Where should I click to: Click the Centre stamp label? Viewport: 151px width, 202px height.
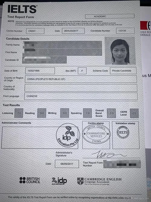tap(96, 123)
